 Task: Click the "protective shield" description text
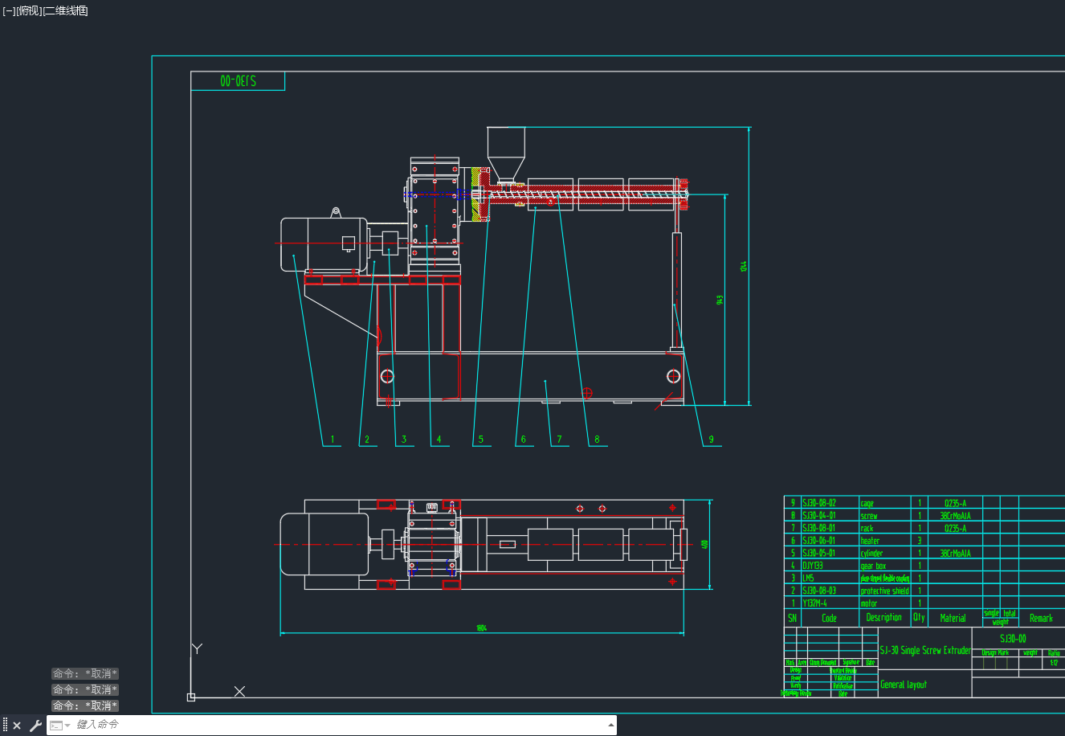(x=885, y=591)
